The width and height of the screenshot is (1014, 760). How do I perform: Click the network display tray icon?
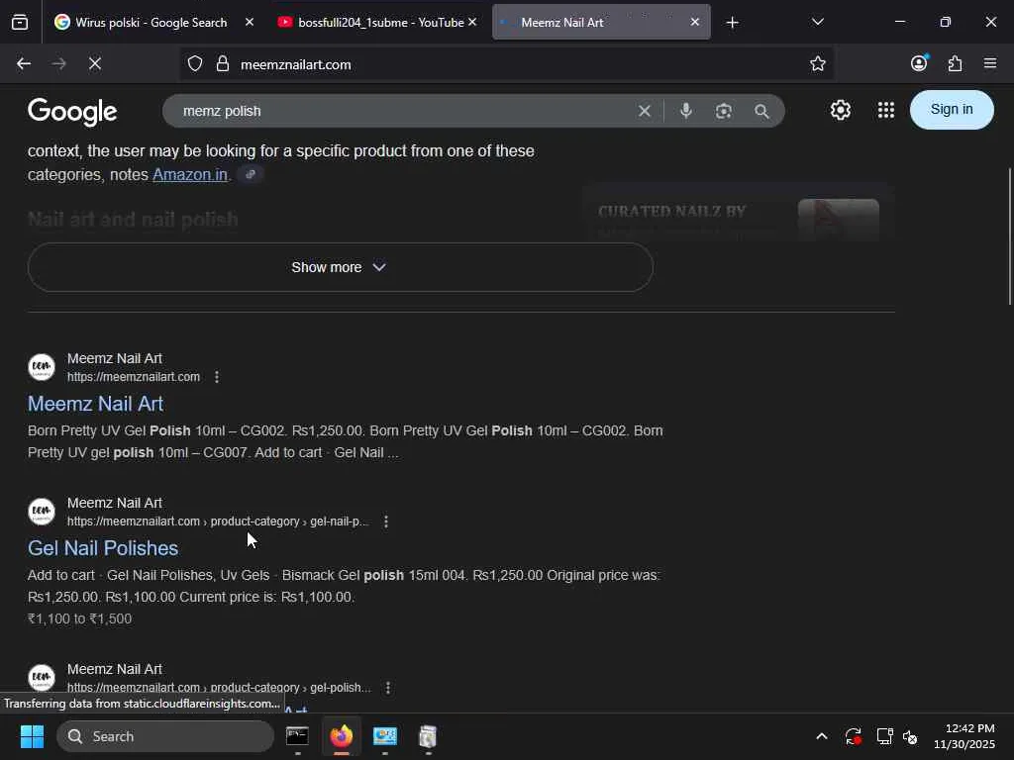[x=884, y=736]
